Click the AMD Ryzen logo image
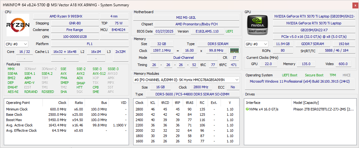 [18, 25]
